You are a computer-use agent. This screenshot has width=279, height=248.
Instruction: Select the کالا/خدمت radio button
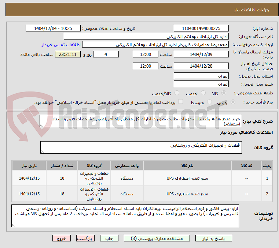177,93
